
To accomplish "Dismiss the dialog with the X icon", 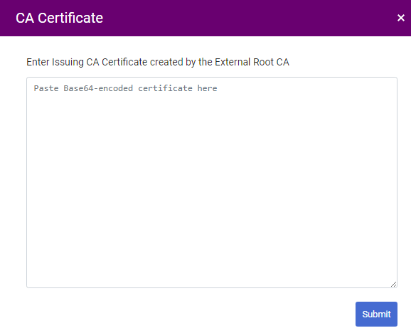I will tap(401, 18).
